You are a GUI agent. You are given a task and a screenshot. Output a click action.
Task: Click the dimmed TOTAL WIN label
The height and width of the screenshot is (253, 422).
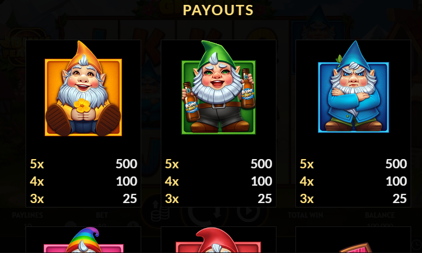pyautogui.click(x=305, y=215)
